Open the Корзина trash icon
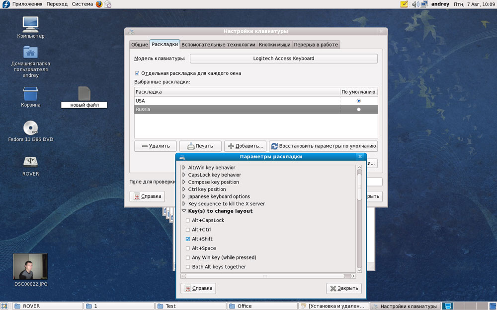497x310 pixels. (30, 93)
